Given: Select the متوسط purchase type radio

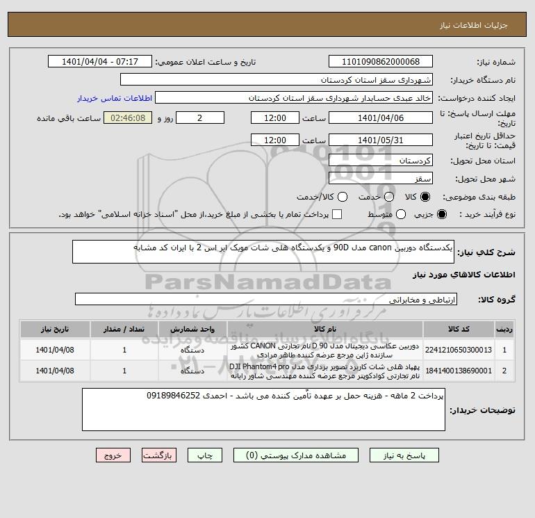Looking at the screenshot, I should click(x=401, y=214).
